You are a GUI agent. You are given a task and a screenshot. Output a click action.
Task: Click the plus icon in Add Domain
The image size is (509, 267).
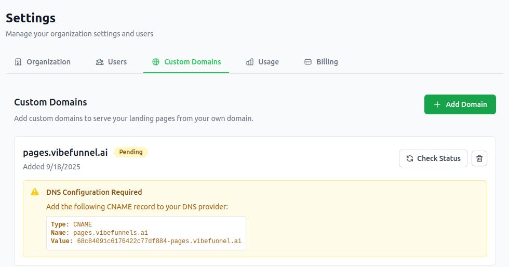[437, 104]
